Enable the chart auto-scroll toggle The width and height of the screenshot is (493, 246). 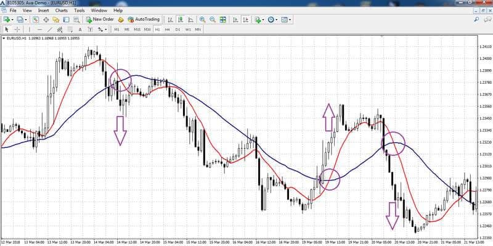point(235,20)
